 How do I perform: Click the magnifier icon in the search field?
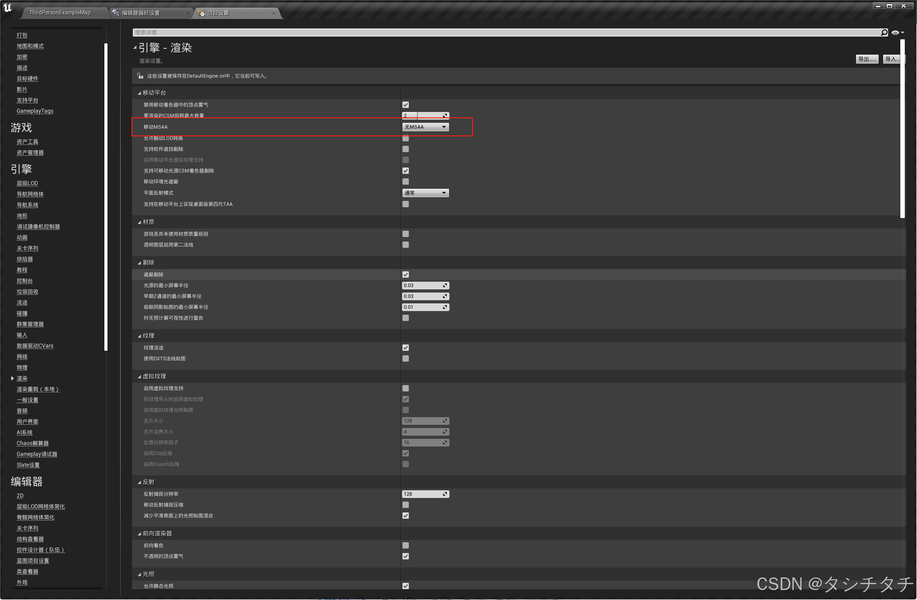[884, 32]
